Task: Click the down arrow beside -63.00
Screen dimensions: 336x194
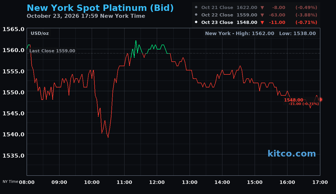Action: tap(262, 15)
